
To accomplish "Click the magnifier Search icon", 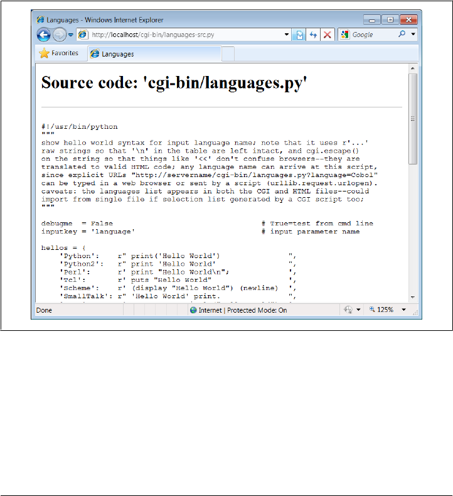I will (402, 34).
